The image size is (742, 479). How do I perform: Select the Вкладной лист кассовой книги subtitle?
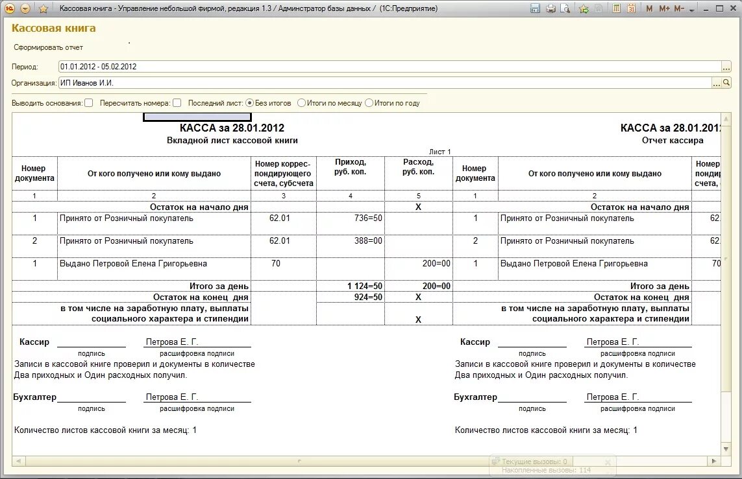(x=232, y=140)
